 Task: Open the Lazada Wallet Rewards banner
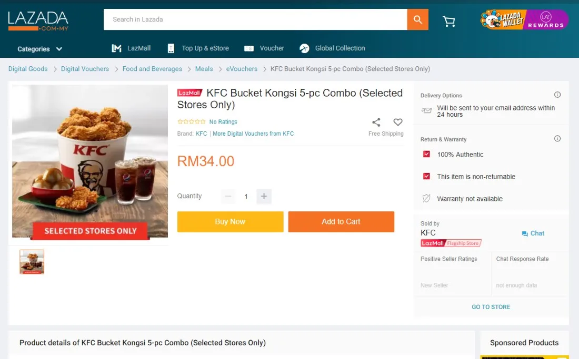[524, 19]
